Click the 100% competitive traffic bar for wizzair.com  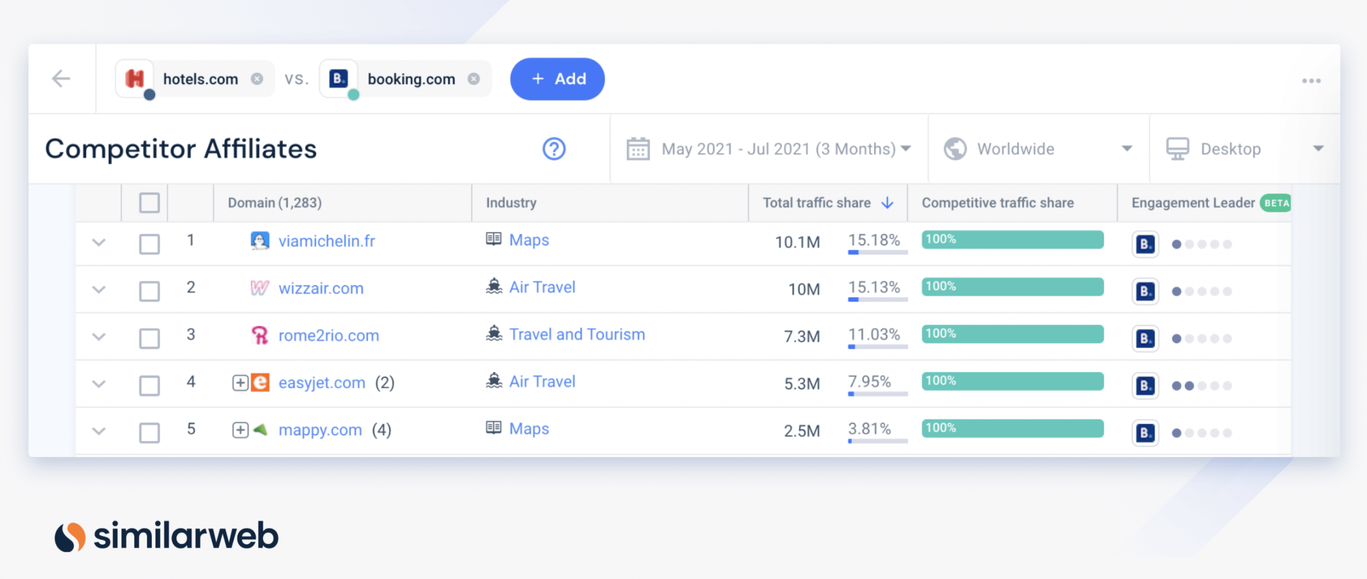1012,286
